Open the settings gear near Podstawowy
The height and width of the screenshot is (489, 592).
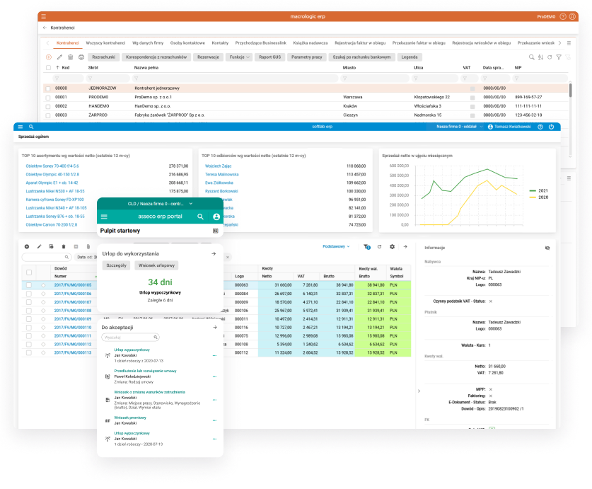[x=392, y=246]
